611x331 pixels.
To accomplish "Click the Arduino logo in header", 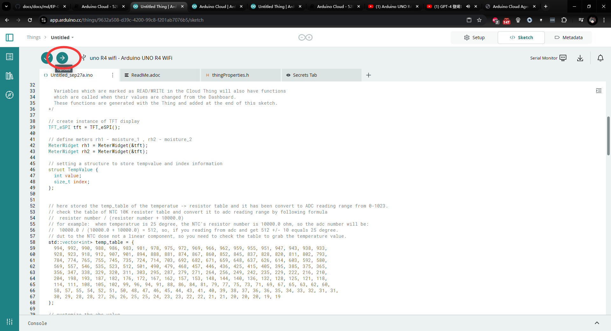I will pyautogui.click(x=305, y=38).
